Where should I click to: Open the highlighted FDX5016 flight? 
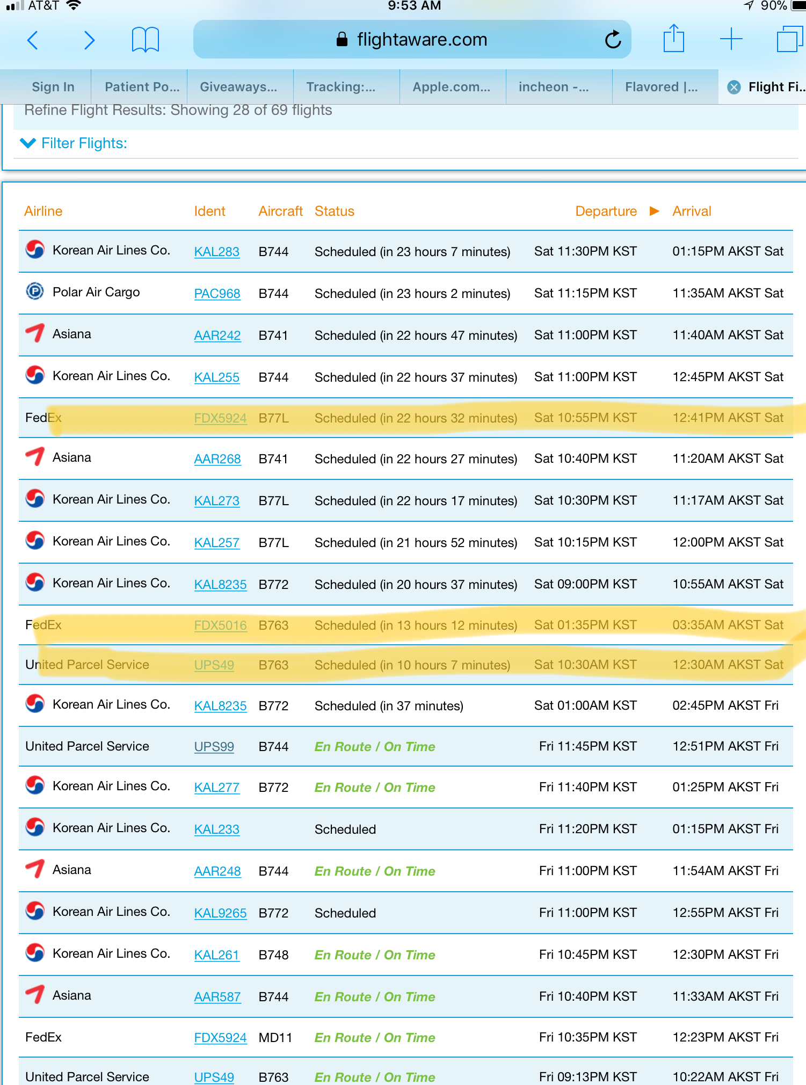coord(220,625)
